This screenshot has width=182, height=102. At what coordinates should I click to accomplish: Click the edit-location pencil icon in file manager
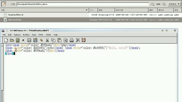coord(4,4)
